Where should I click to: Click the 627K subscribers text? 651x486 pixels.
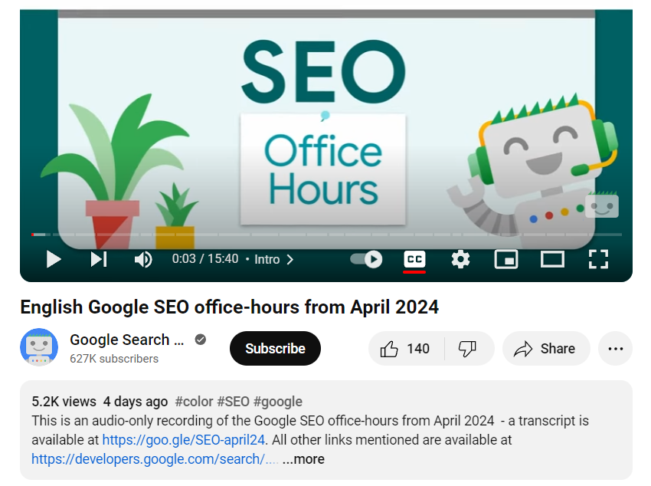(x=114, y=359)
